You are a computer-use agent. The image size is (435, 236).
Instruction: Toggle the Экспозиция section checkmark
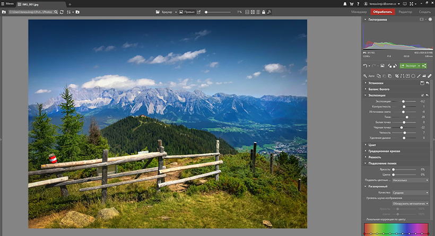pos(422,95)
